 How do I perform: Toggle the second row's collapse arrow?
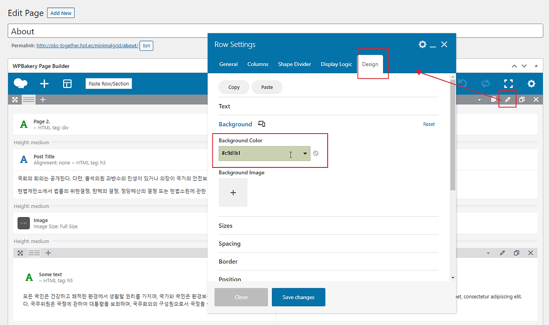(488, 253)
